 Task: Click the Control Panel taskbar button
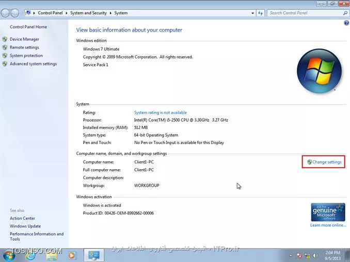point(94,255)
